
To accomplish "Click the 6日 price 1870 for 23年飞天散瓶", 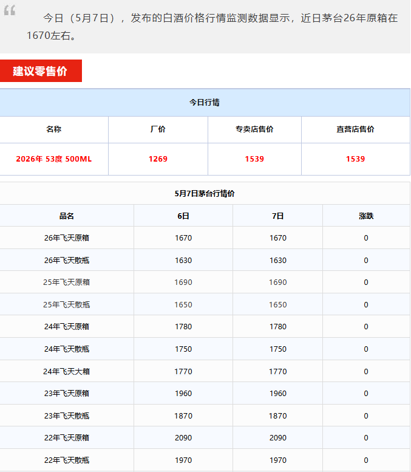I will [183, 416].
